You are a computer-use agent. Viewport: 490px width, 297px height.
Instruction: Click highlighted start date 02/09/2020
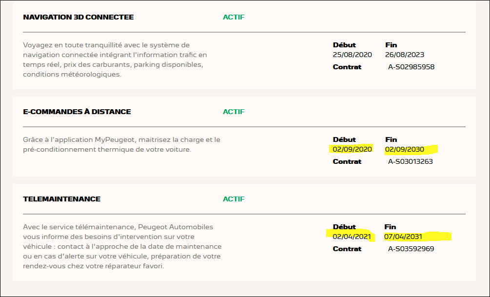tap(352, 149)
